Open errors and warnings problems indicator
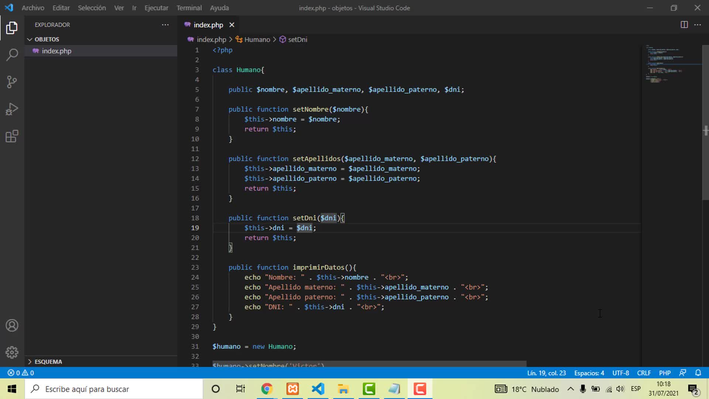The height and width of the screenshot is (399, 709). click(x=21, y=373)
